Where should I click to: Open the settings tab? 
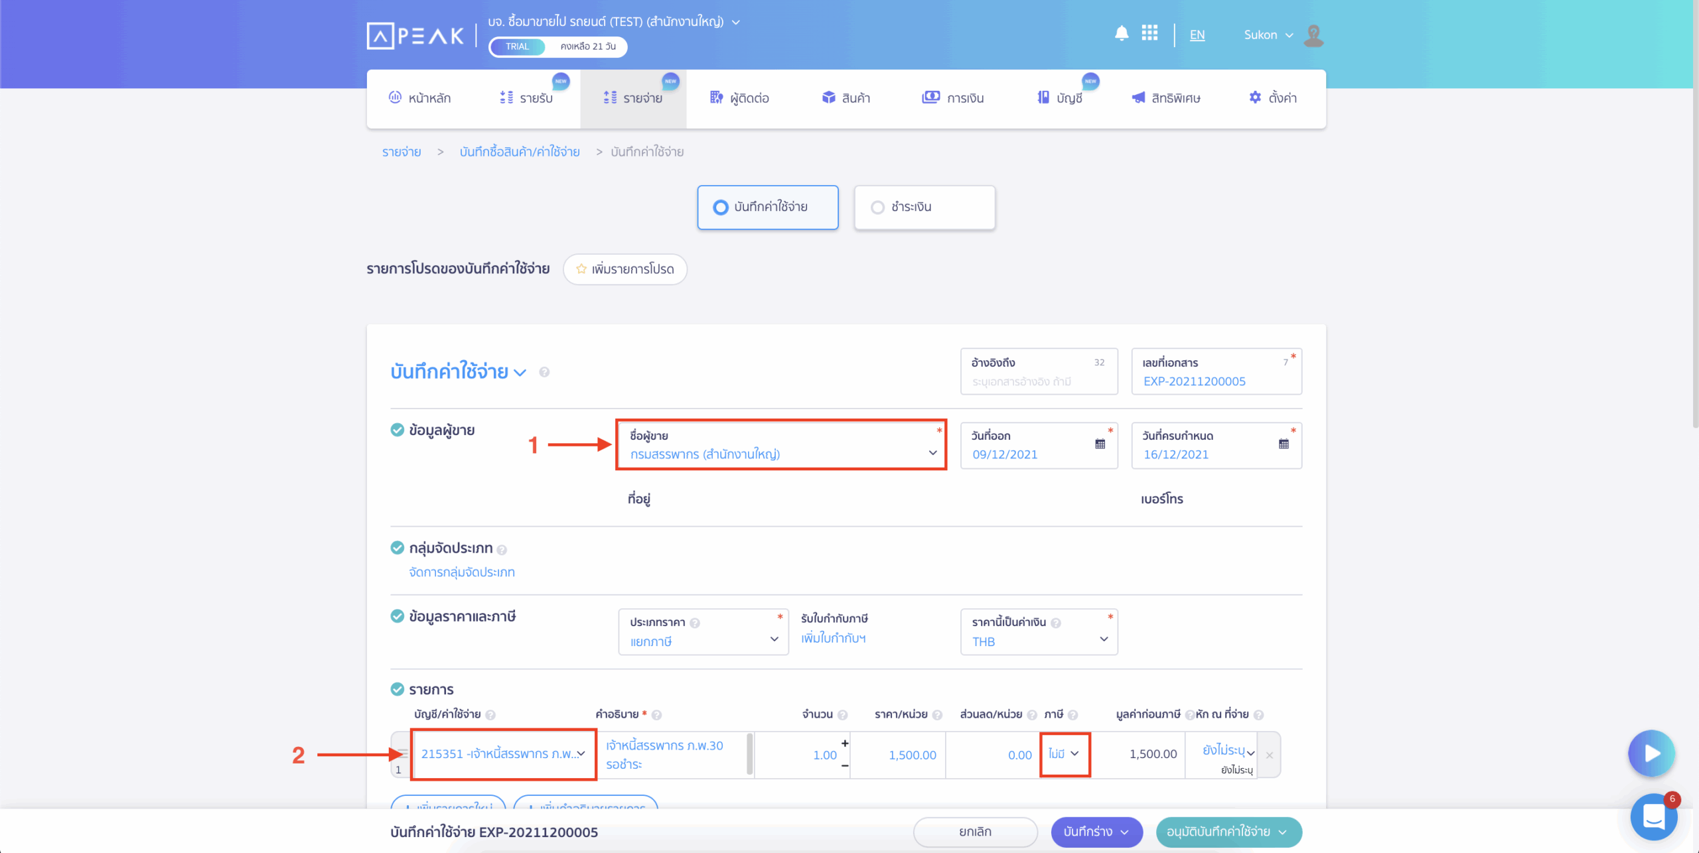pyautogui.click(x=1273, y=98)
